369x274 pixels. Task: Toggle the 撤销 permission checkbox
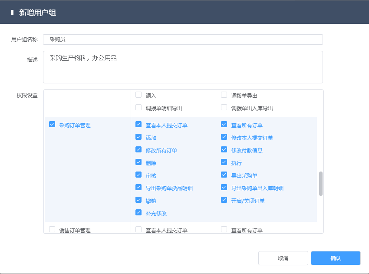click(138, 200)
